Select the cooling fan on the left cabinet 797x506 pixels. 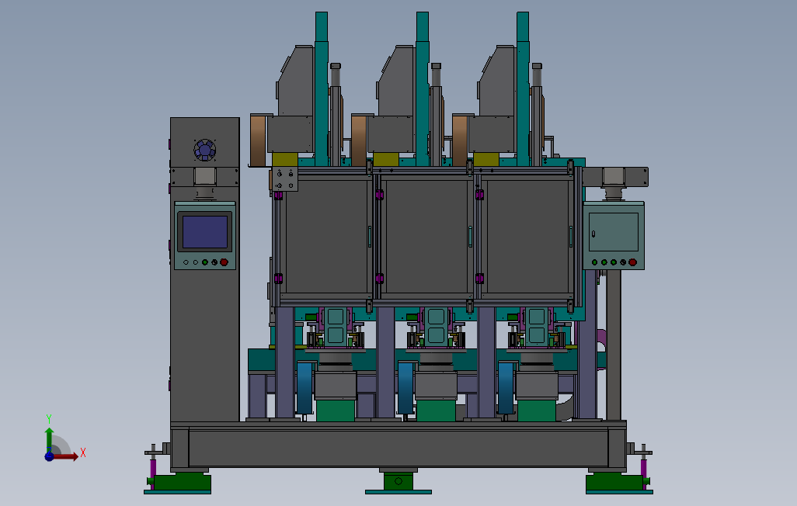click(205, 150)
